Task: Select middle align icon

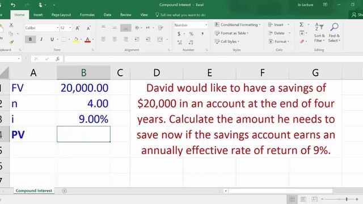Action: 115,28
